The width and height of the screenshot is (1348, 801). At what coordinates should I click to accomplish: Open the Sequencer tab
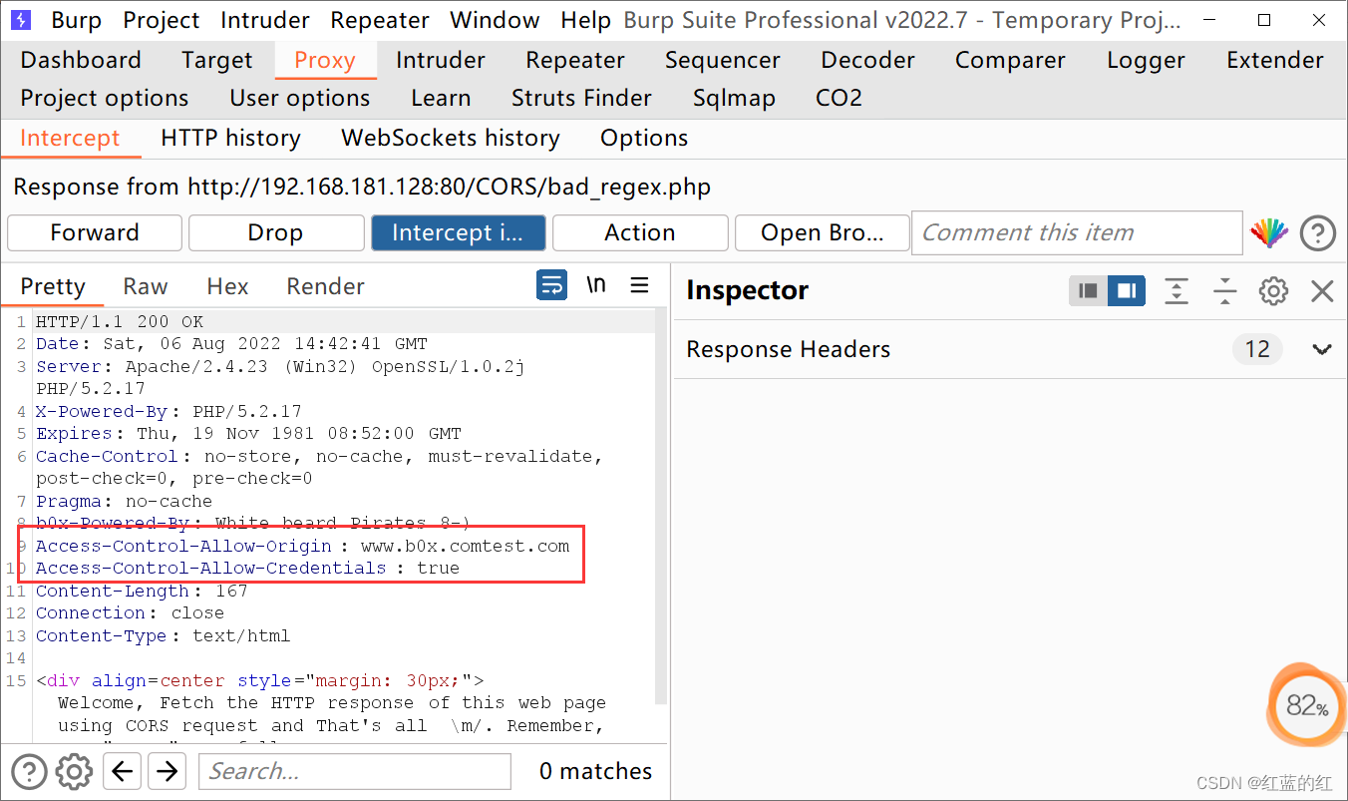(x=723, y=60)
